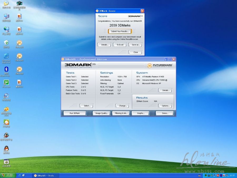Screen dimensions: 237x178
Task: Open the Recycle Bin on desktop
Action: 6,43
